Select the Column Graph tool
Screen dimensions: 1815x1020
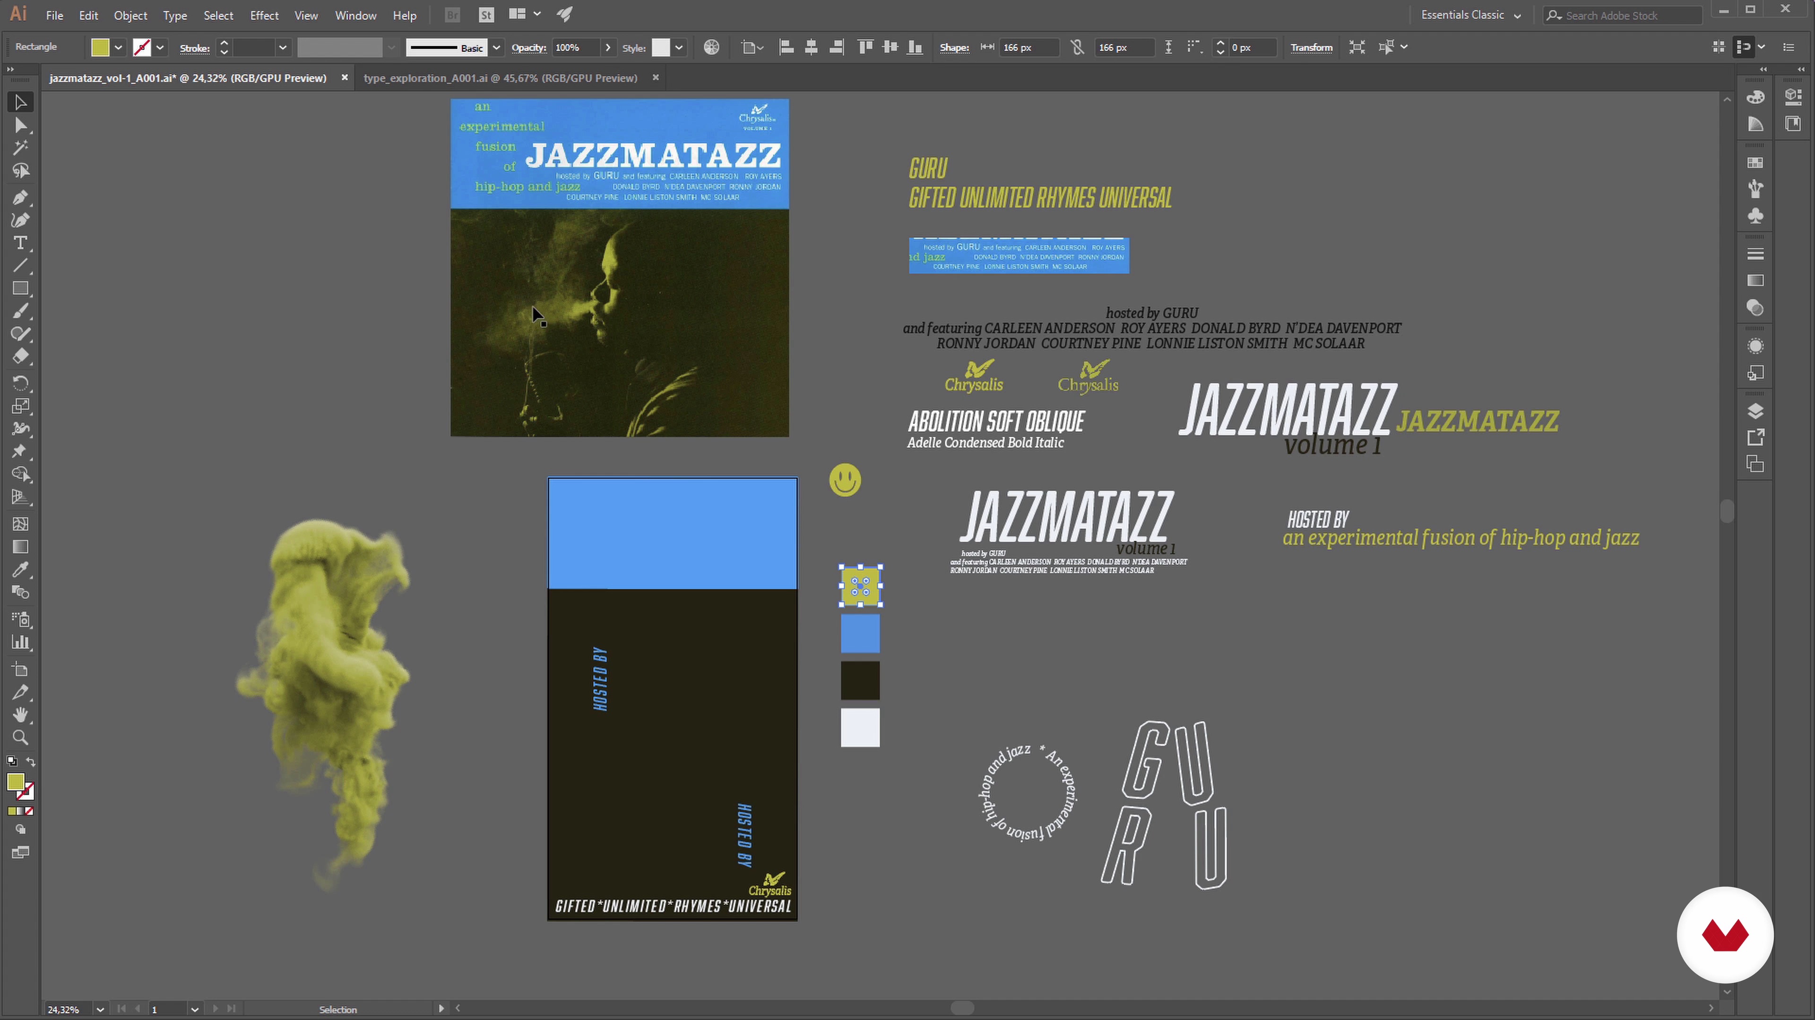20,642
